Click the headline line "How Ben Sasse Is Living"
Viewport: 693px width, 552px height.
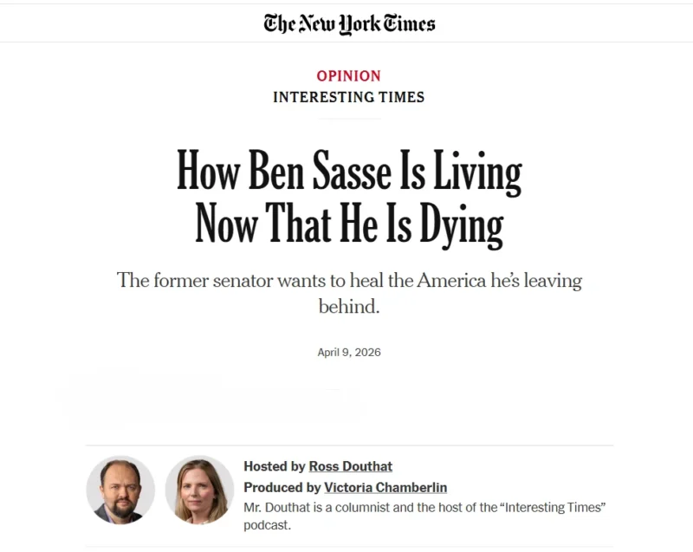tap(349, 171)
